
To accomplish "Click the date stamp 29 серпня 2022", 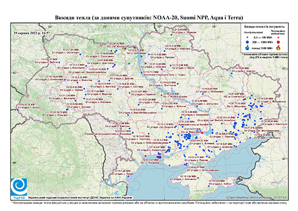I will [32, 33].
